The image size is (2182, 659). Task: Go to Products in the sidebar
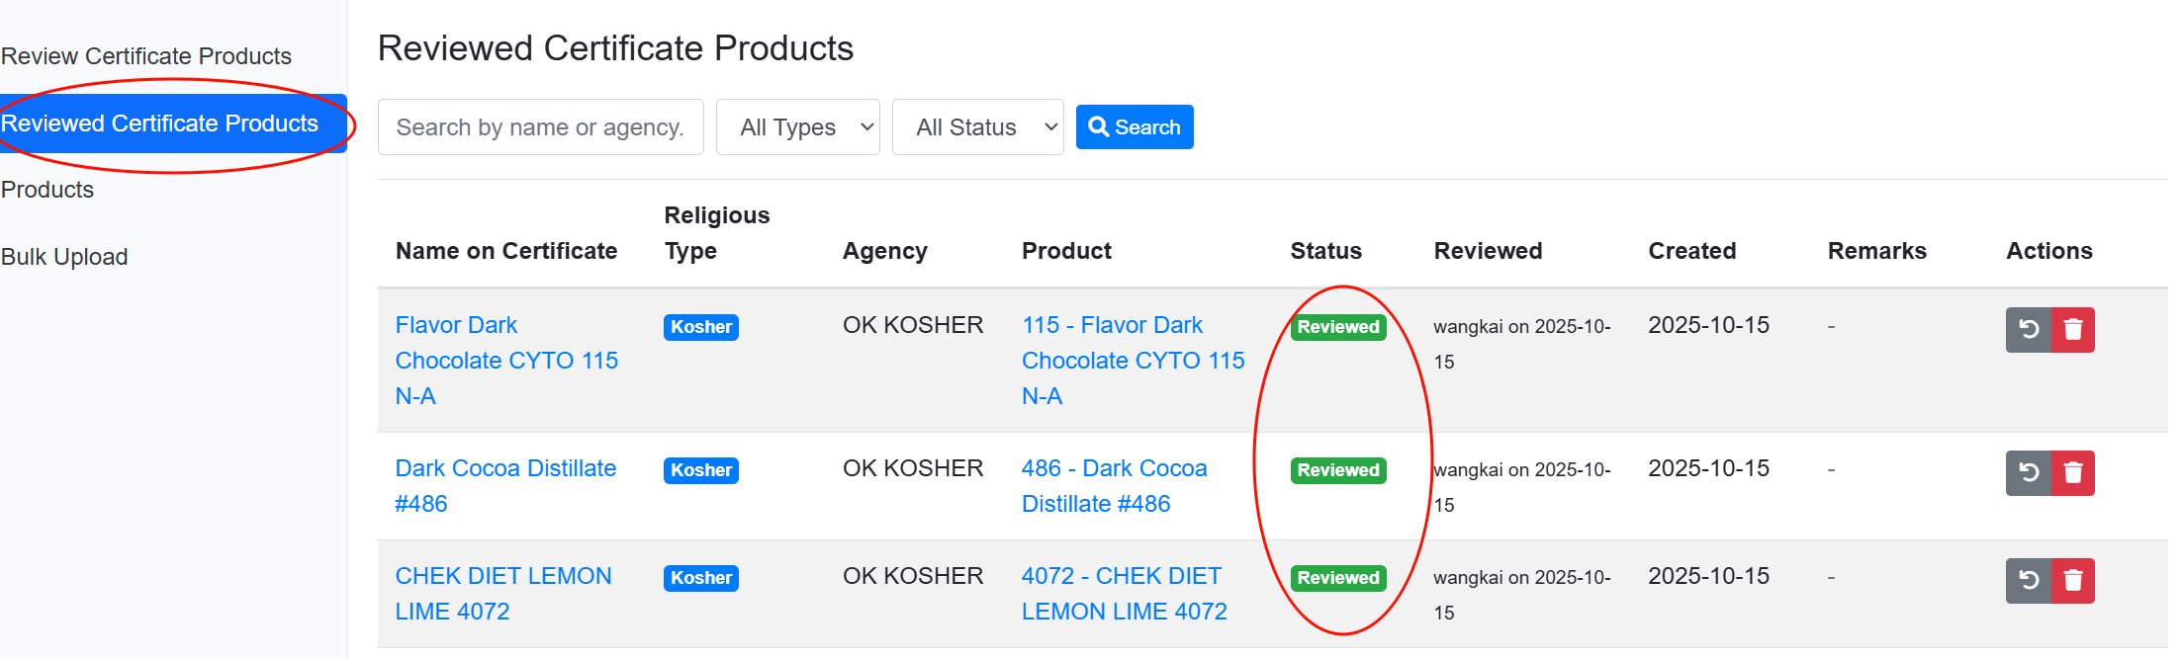pos(47,190)
